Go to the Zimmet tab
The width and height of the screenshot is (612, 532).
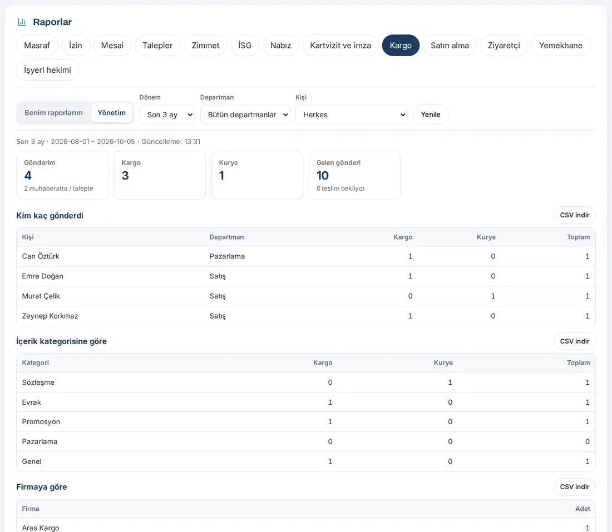click(205, 45)
